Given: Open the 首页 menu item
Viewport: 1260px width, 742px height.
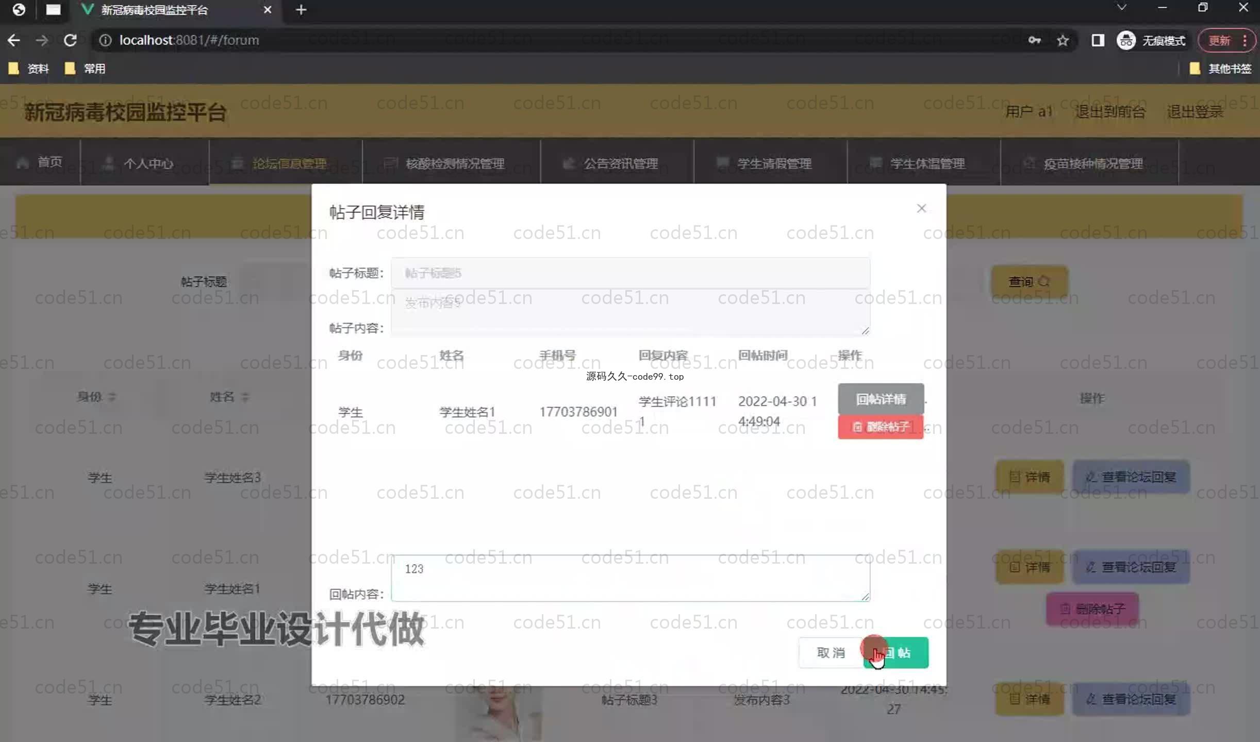Looking at the screenshot, I should 40,162.
